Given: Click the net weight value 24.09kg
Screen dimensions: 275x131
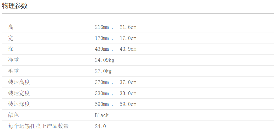Looking at the screenshot, I should click(105, 60).
